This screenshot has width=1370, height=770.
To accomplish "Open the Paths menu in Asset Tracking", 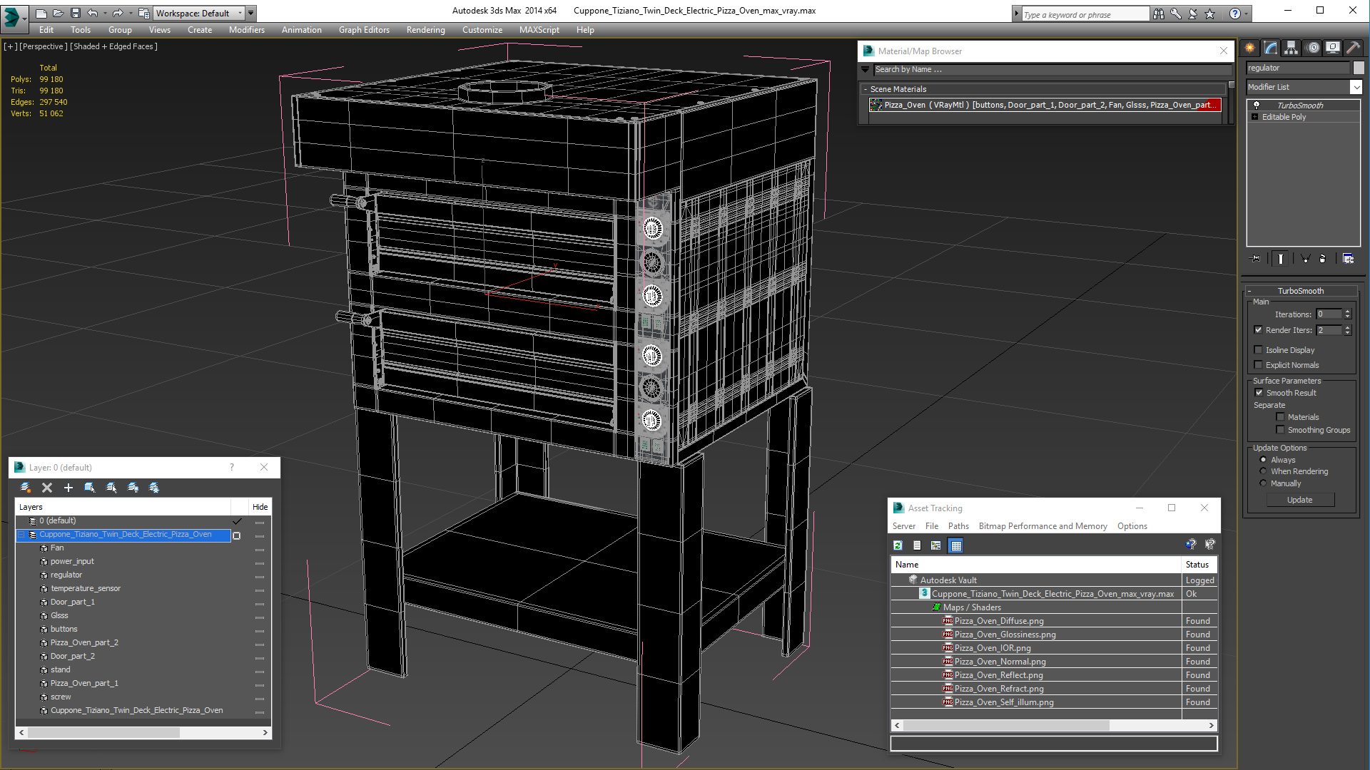I will pyautogui.click(x=958, y=526).
